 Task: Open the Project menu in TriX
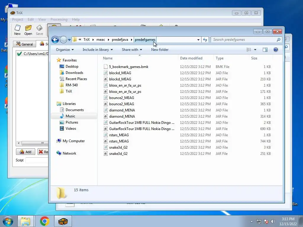[x=17, y=20]
